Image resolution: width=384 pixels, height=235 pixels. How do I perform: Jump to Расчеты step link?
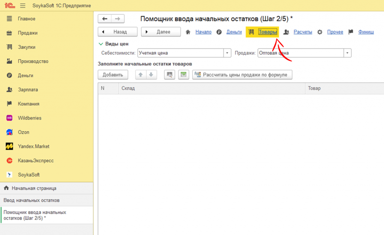(x=303, y=32)
